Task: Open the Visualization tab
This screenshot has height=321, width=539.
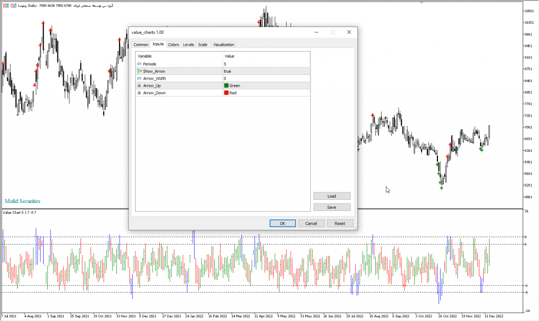Action: click(x=224, y=45)
